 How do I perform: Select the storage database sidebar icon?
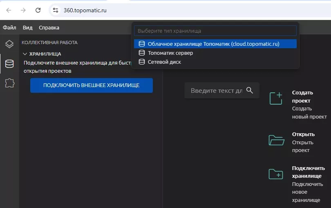tap(9, 64)
